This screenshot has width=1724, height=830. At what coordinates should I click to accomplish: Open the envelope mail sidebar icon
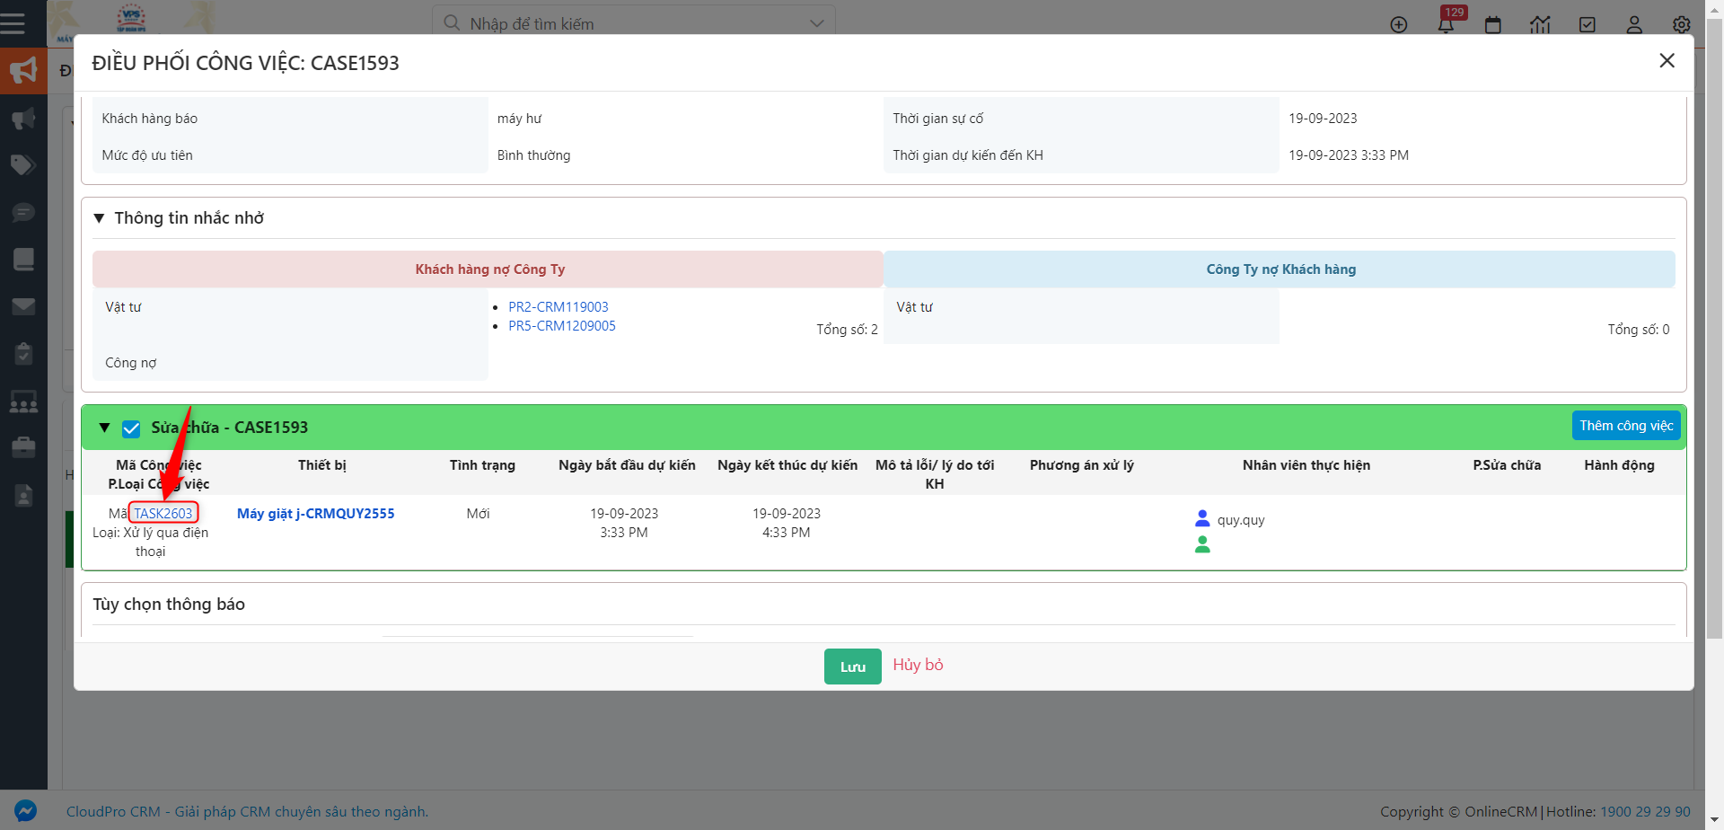pos(23,306)
